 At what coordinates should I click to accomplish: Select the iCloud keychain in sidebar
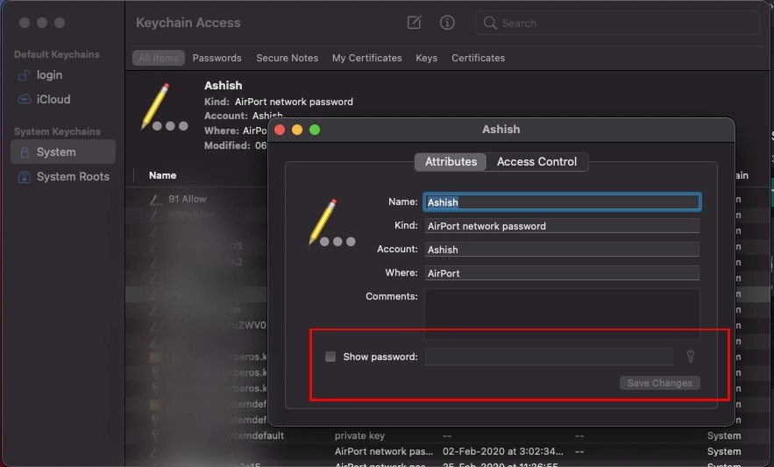[63, 99]
